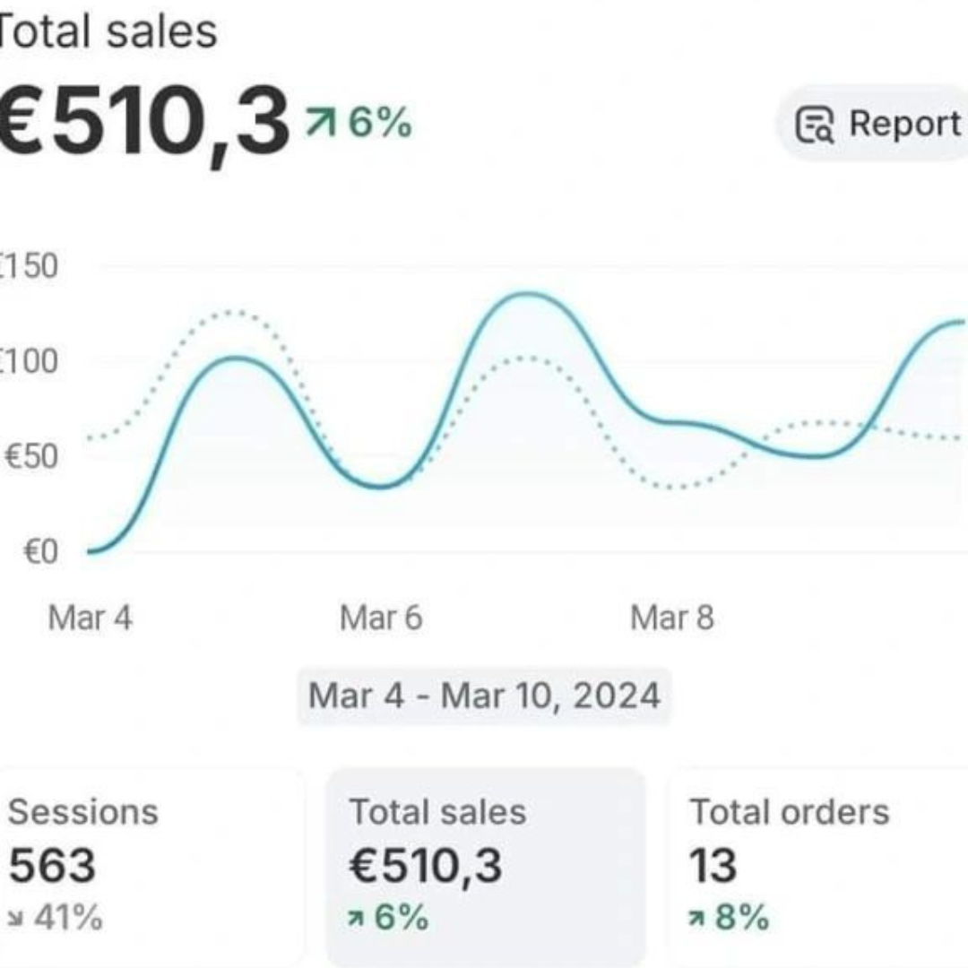Select the Total sales metric card
Image resolution: width=968 pixels, height=968 pixels.
click(x=485, y=865)
